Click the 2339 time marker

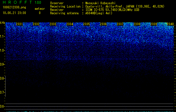click(x=154, y=24)
